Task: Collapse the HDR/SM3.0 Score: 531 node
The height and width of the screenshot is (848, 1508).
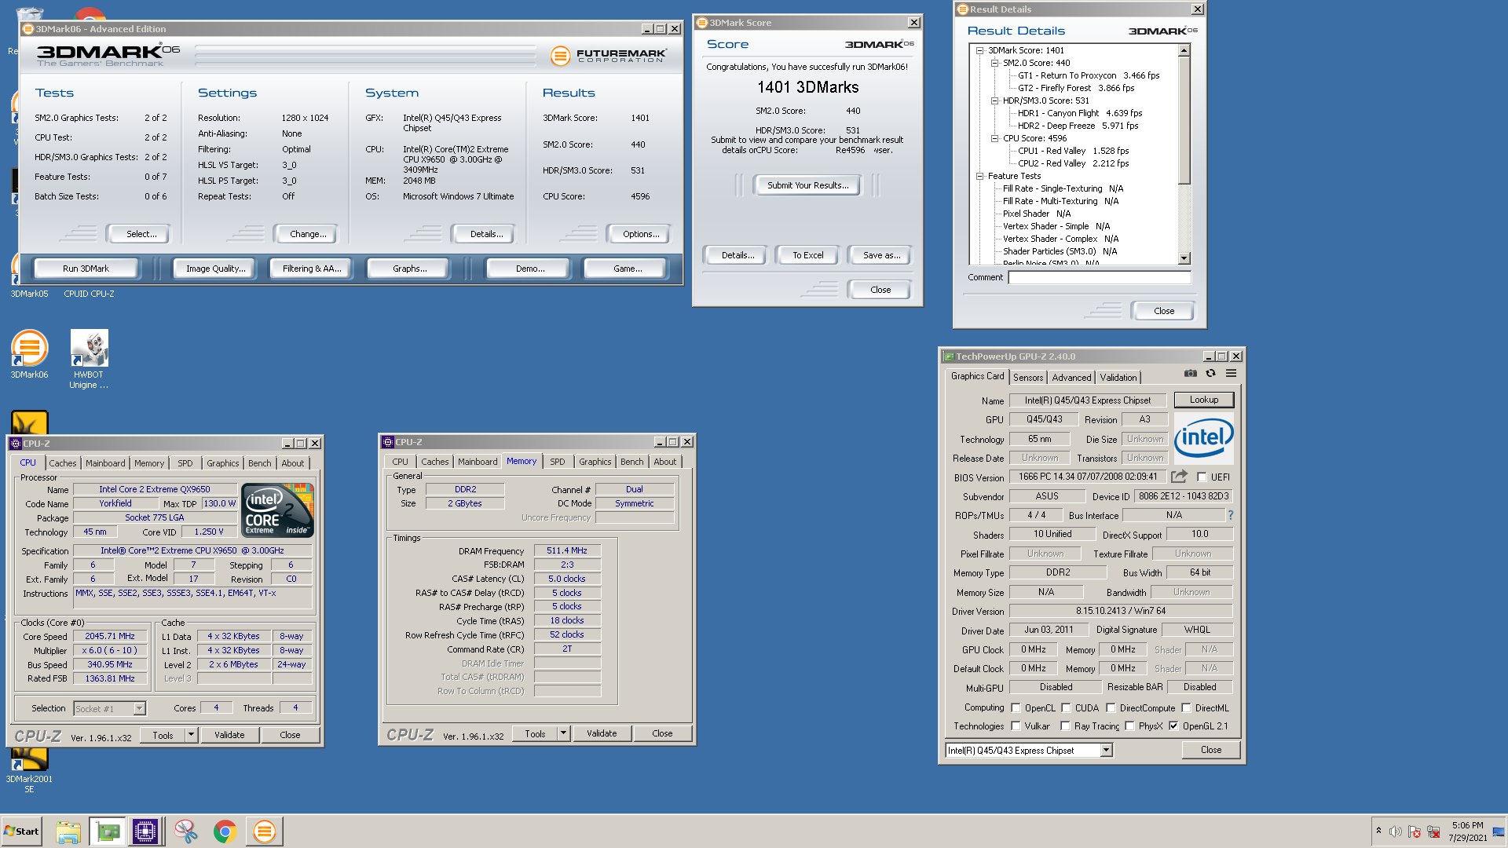Action: [x=994, y=101]
